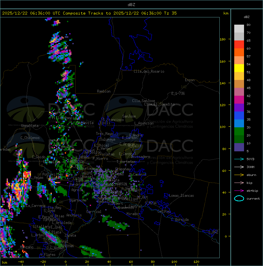Select the magenta swatch between 42 and 39
This screenshot has height=266, width=263.
pyautogui.click(x=239, y=100)
